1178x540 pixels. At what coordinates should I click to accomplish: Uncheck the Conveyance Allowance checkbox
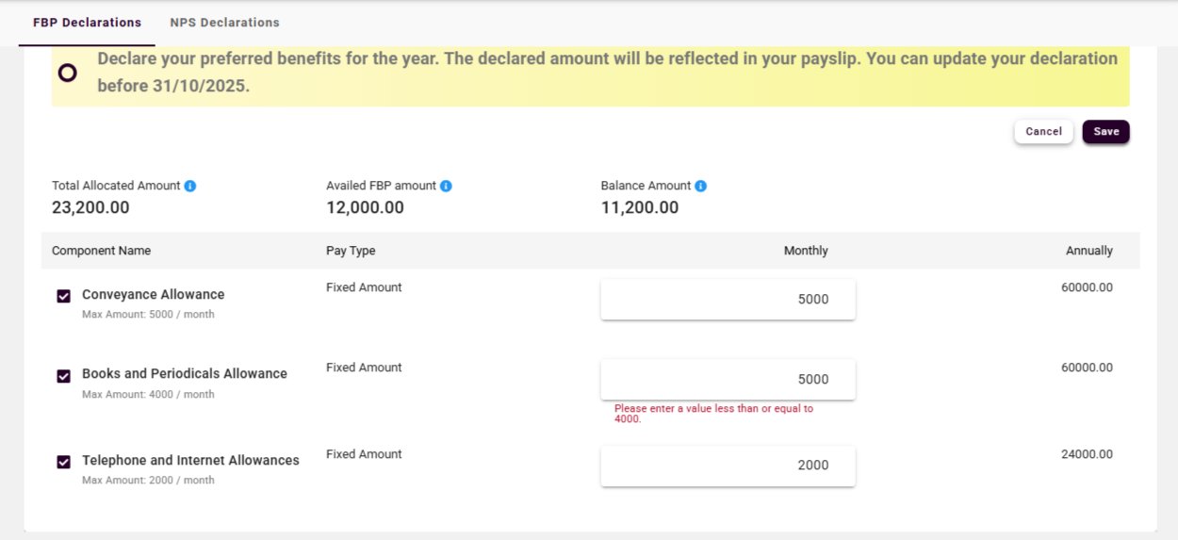click(x=64, y=296)
